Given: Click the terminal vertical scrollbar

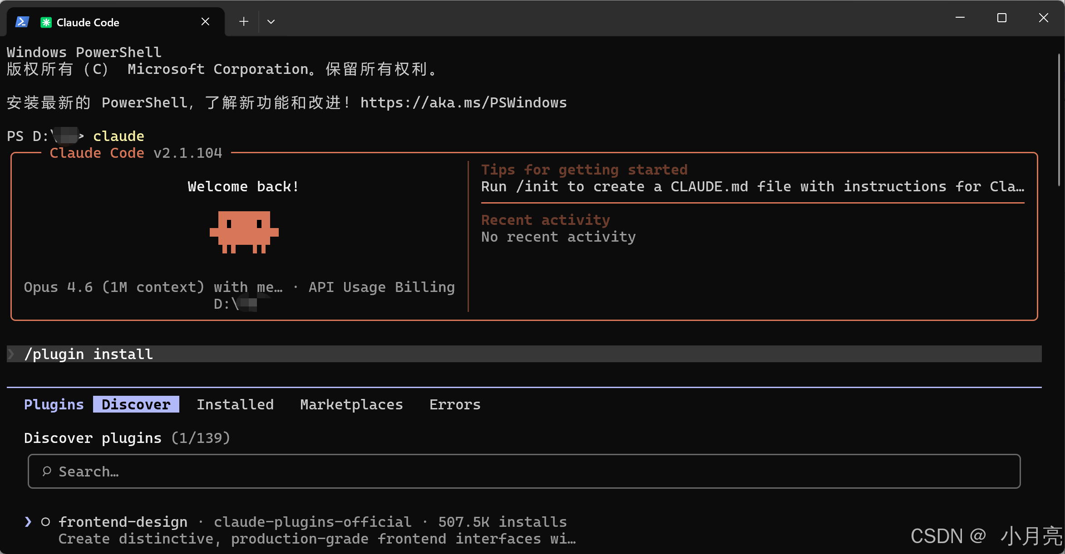Looking at the screenshot, I should click(x=1059, y=120).
